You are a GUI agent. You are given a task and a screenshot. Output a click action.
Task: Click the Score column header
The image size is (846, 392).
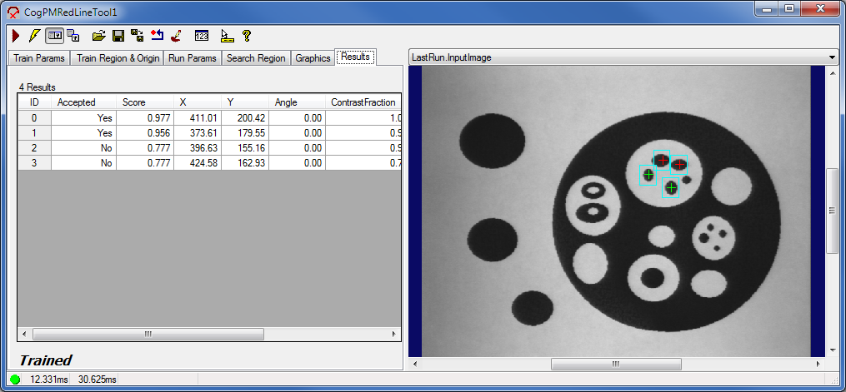coord(144,102)
